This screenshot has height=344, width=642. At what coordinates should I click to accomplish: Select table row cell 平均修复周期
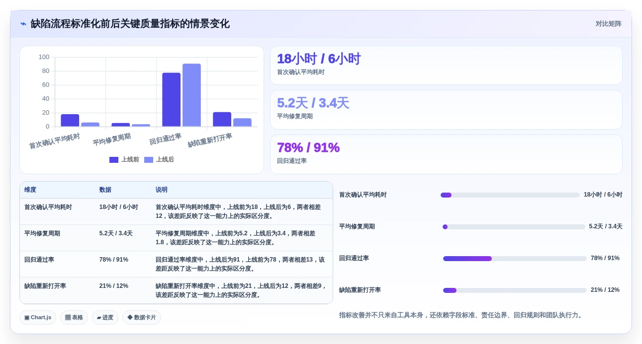tap(42, 234)
